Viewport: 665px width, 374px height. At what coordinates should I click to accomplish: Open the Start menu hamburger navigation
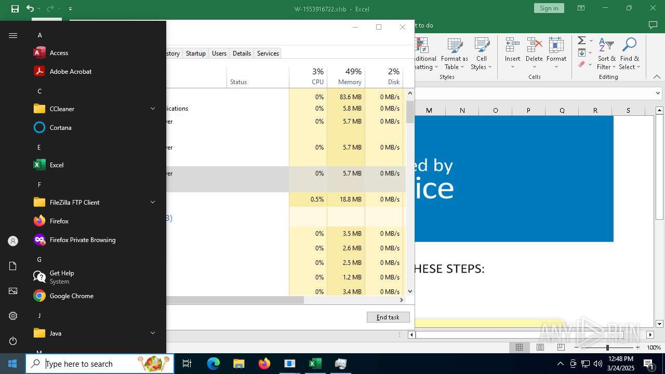[x=13, y=35]
